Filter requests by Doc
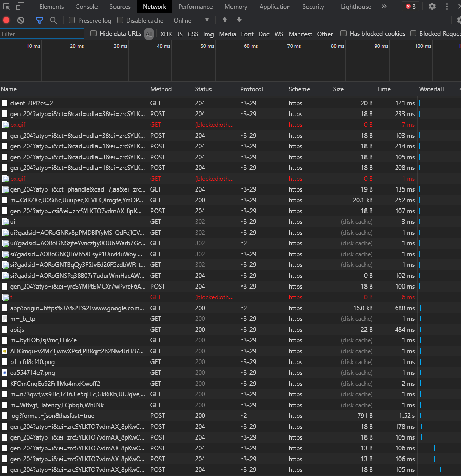Screen dimensions: 461x476 coord(264,34)
